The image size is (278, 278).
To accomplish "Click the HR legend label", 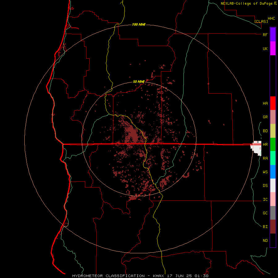I will 265,145.
